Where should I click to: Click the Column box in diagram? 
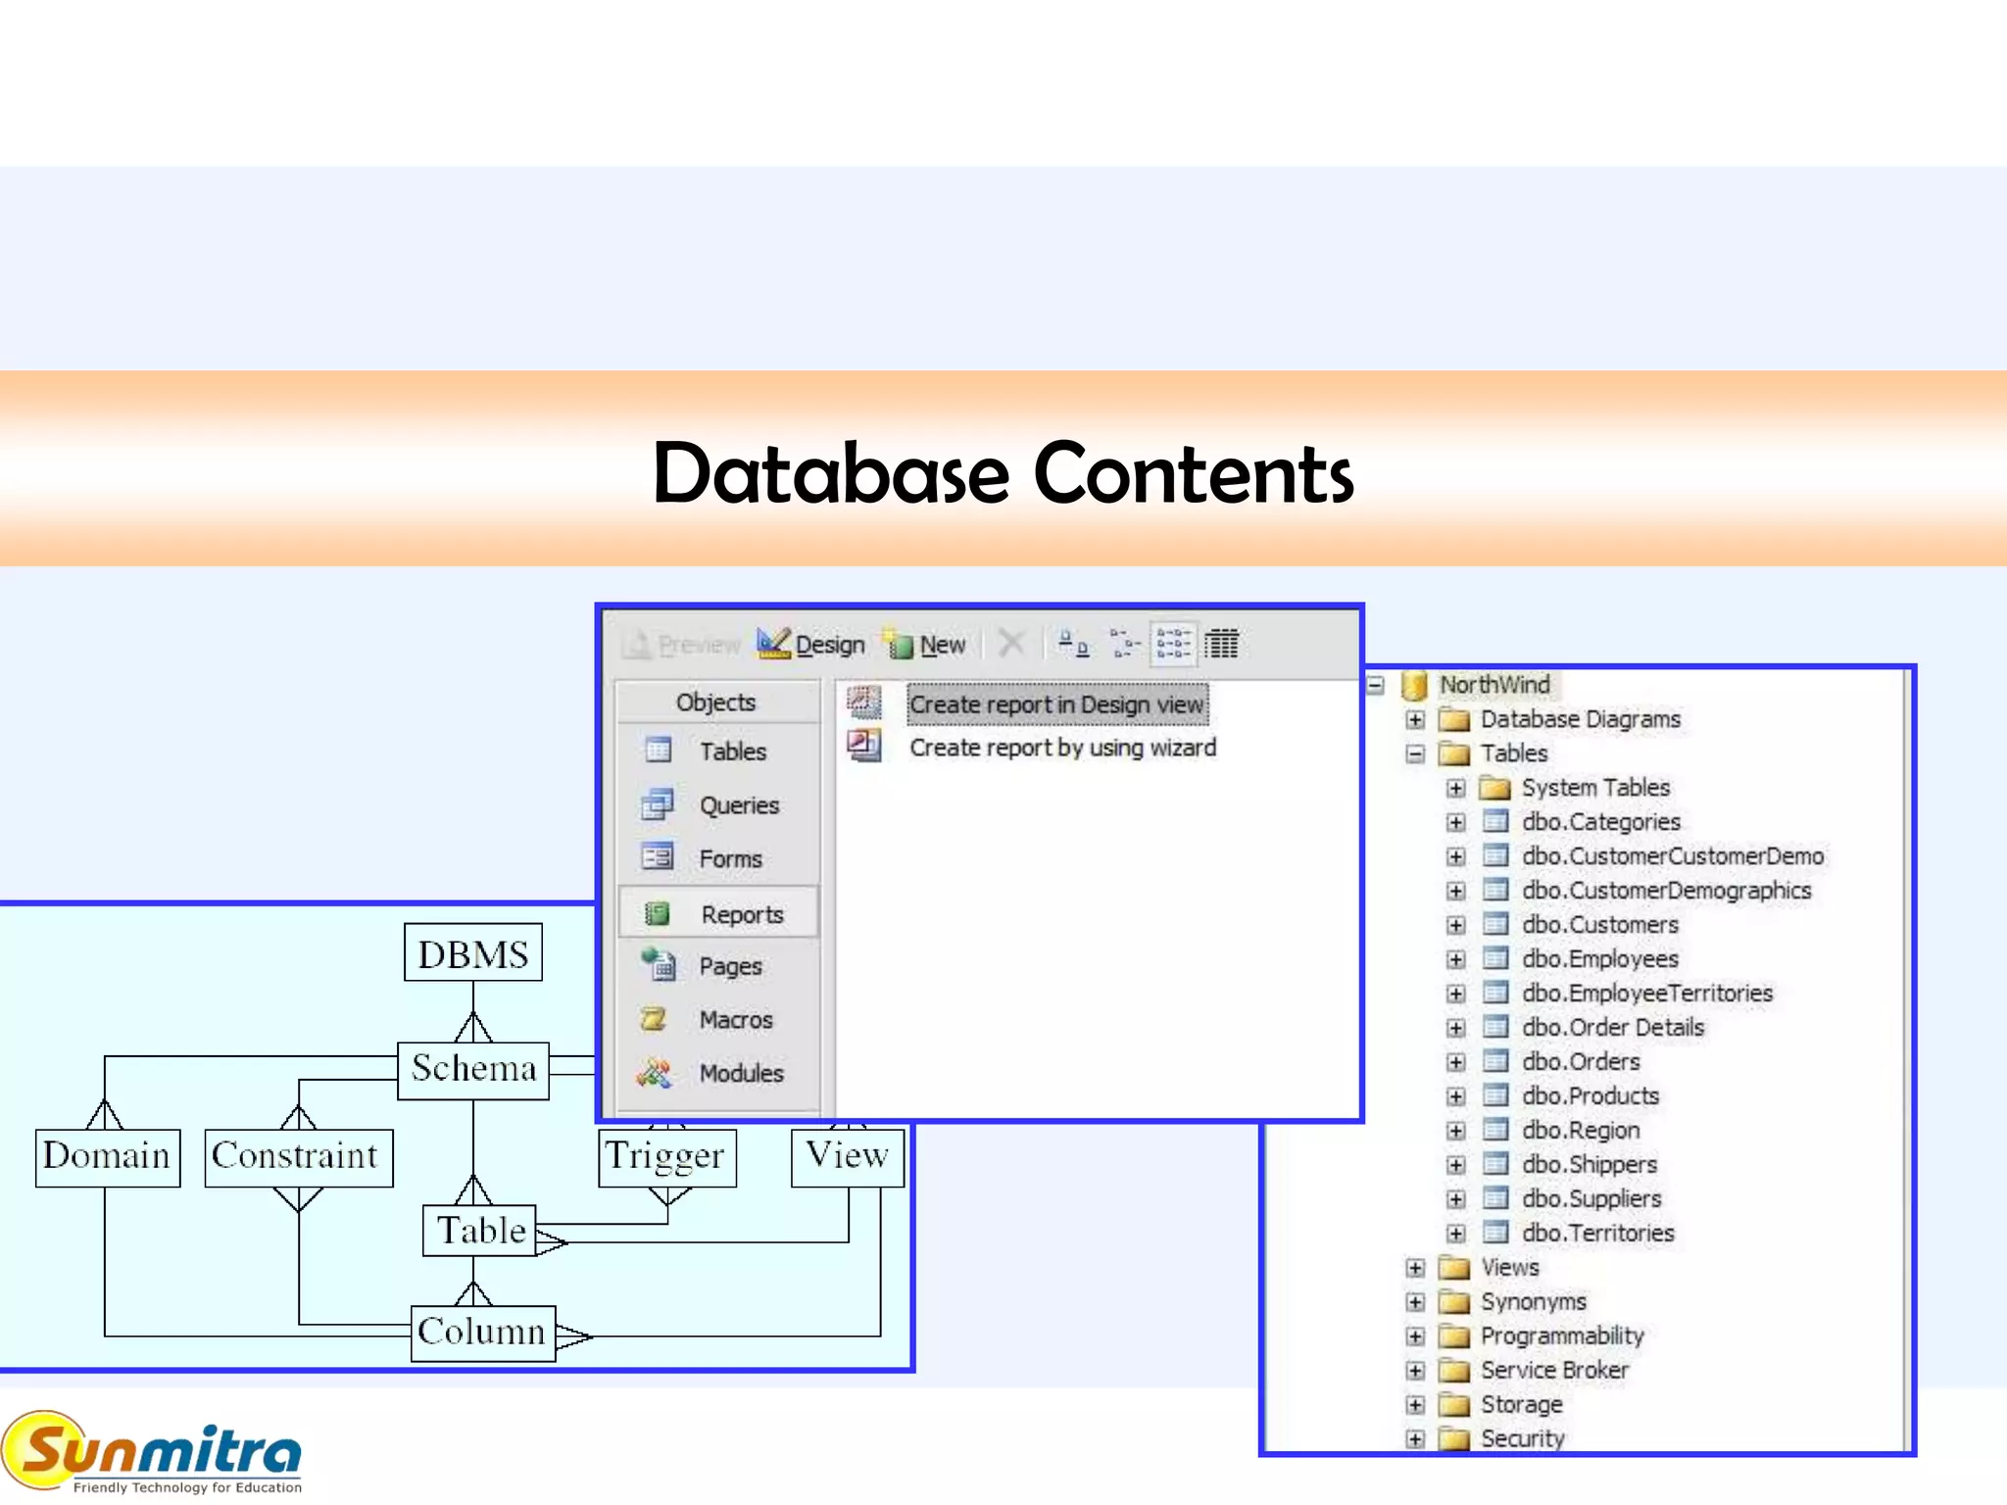[x=483, y=1333]
